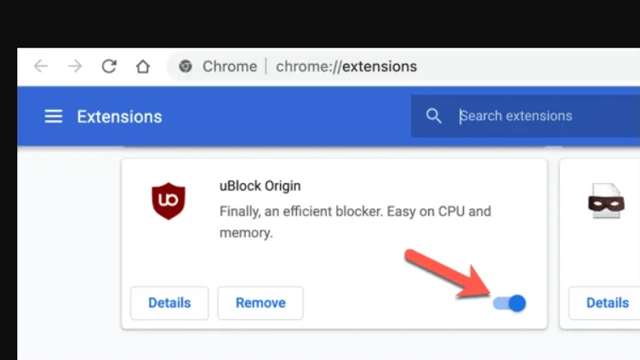Click the browser back arrow
The width and height of the screenshot is (640, 360).
[x=41, y=66]
